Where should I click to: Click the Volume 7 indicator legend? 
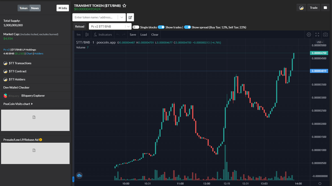pyautogui.click(x=82, y=47)
